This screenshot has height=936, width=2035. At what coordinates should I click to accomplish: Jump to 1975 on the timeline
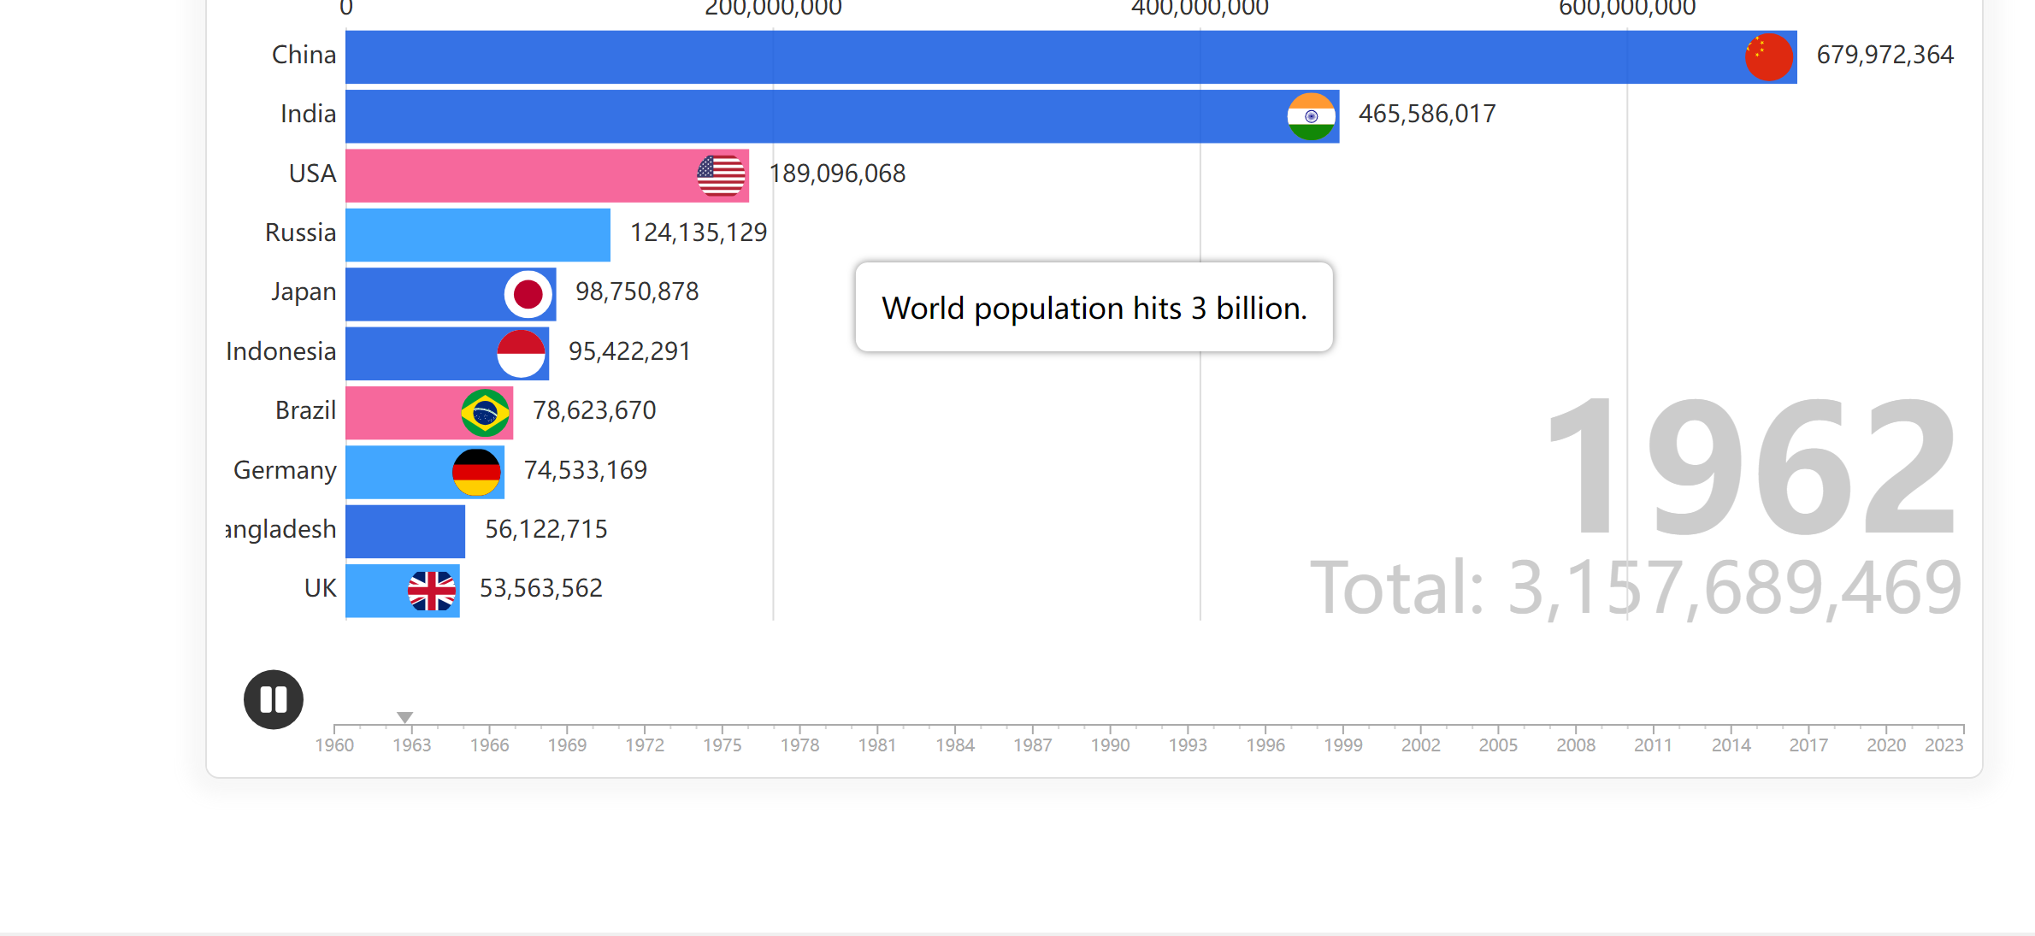pyautogui.click(x=722, y=745)
